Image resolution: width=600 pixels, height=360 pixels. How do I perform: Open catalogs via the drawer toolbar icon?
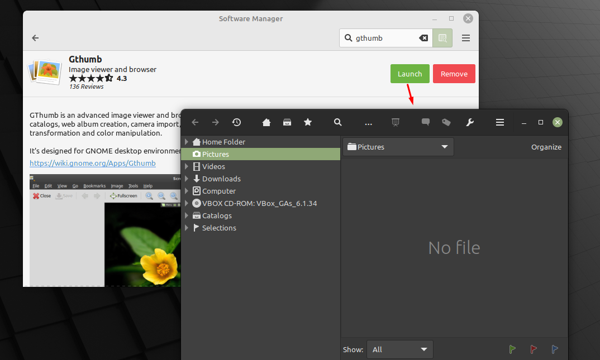[287, 122]
